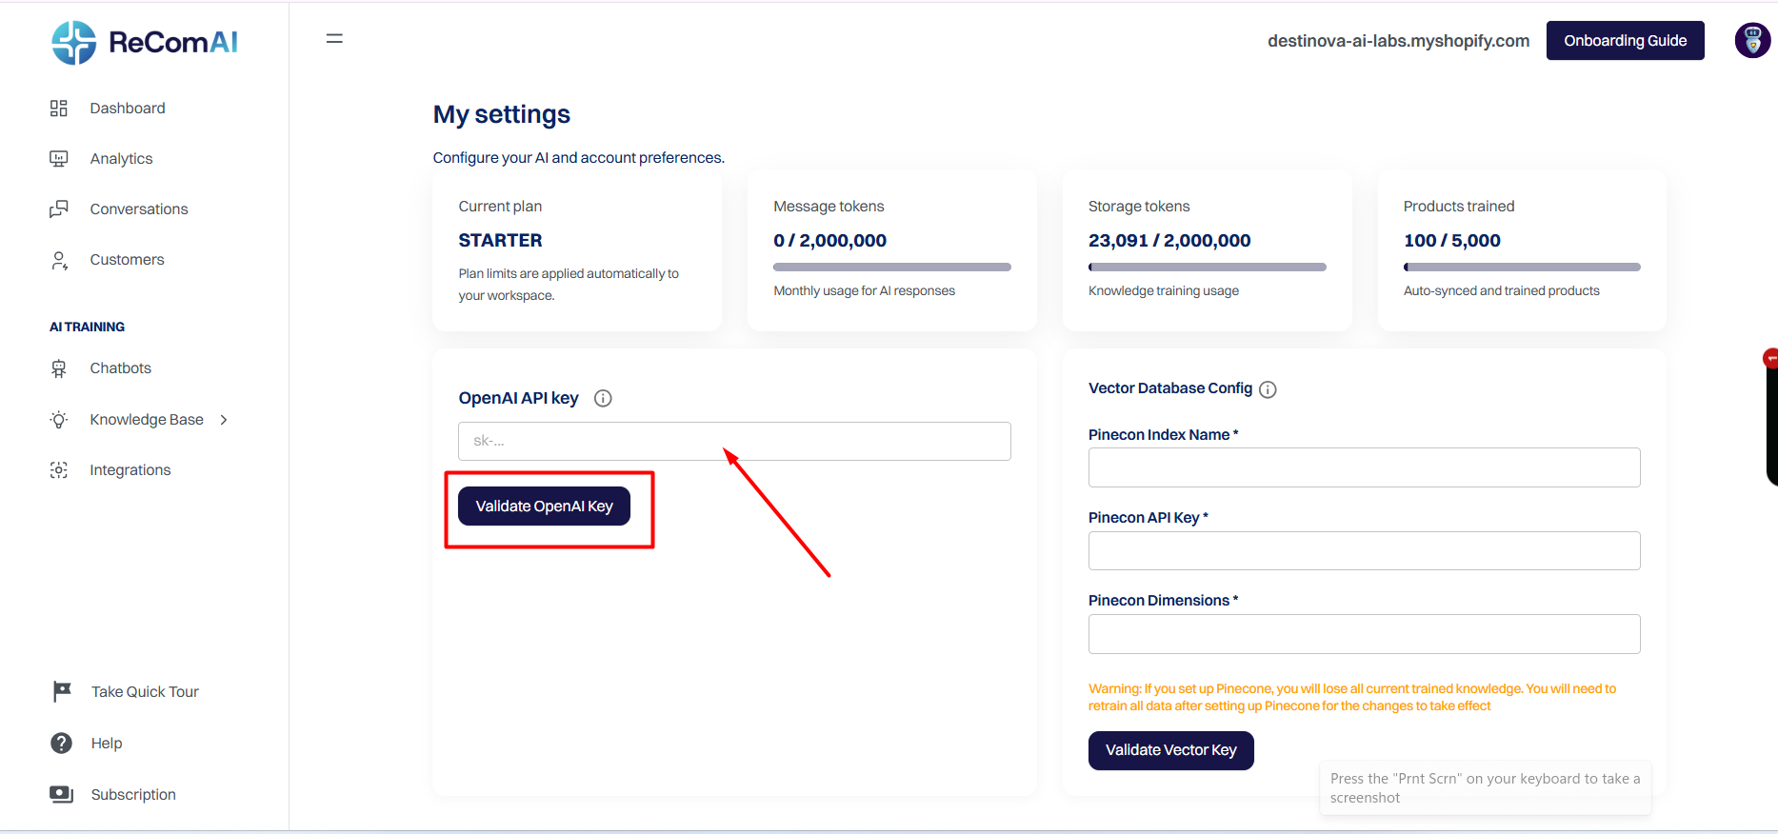The height and width of the screenshot is (834, 1778).
Task: Click the Subscription icon
Action: pyautogui.click(x=62, y=794)
